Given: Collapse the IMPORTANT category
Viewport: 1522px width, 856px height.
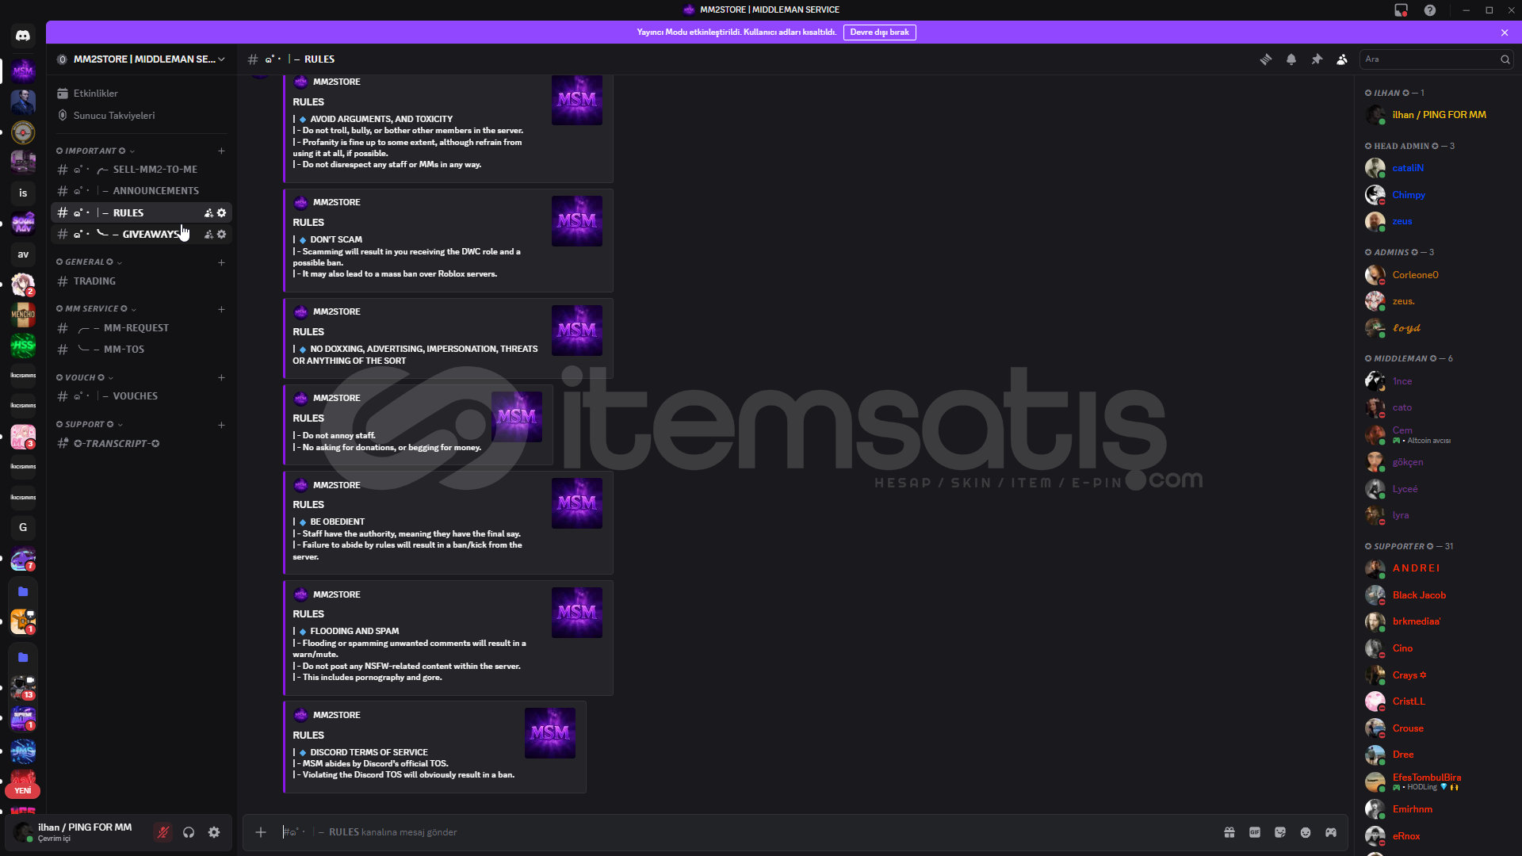Looking at the screenshot, I should click(95, 151).
